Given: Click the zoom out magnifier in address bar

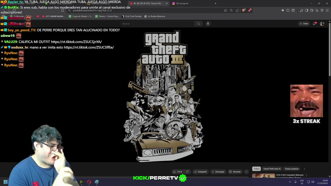Looking at the screenshot, I should pos(231,10).
